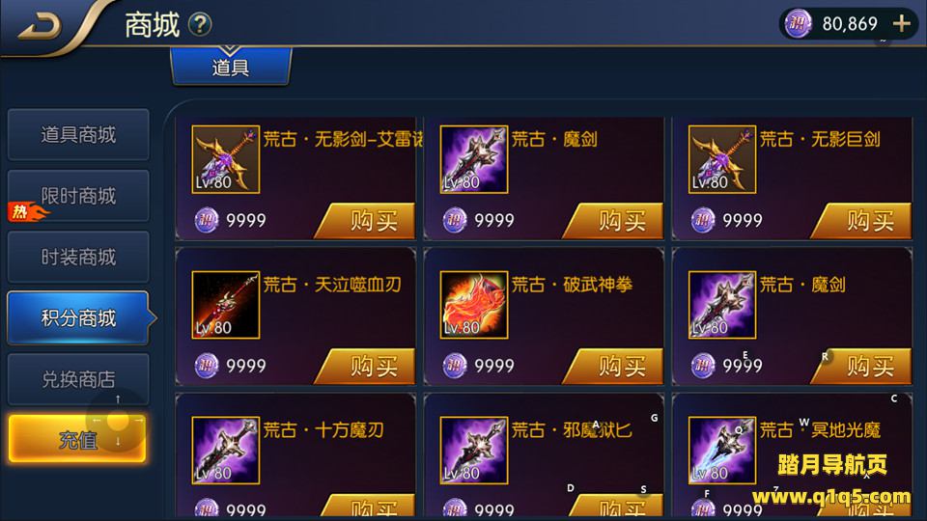Select 荒古·无影剑-艾雷诺 weapon icon
Viewport: 927px width, 521px height.
(x=226, y=159)
